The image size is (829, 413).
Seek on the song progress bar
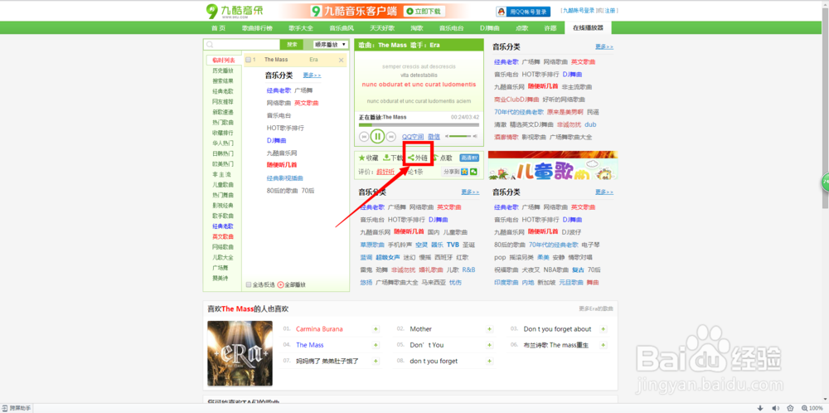coord(419,124)
